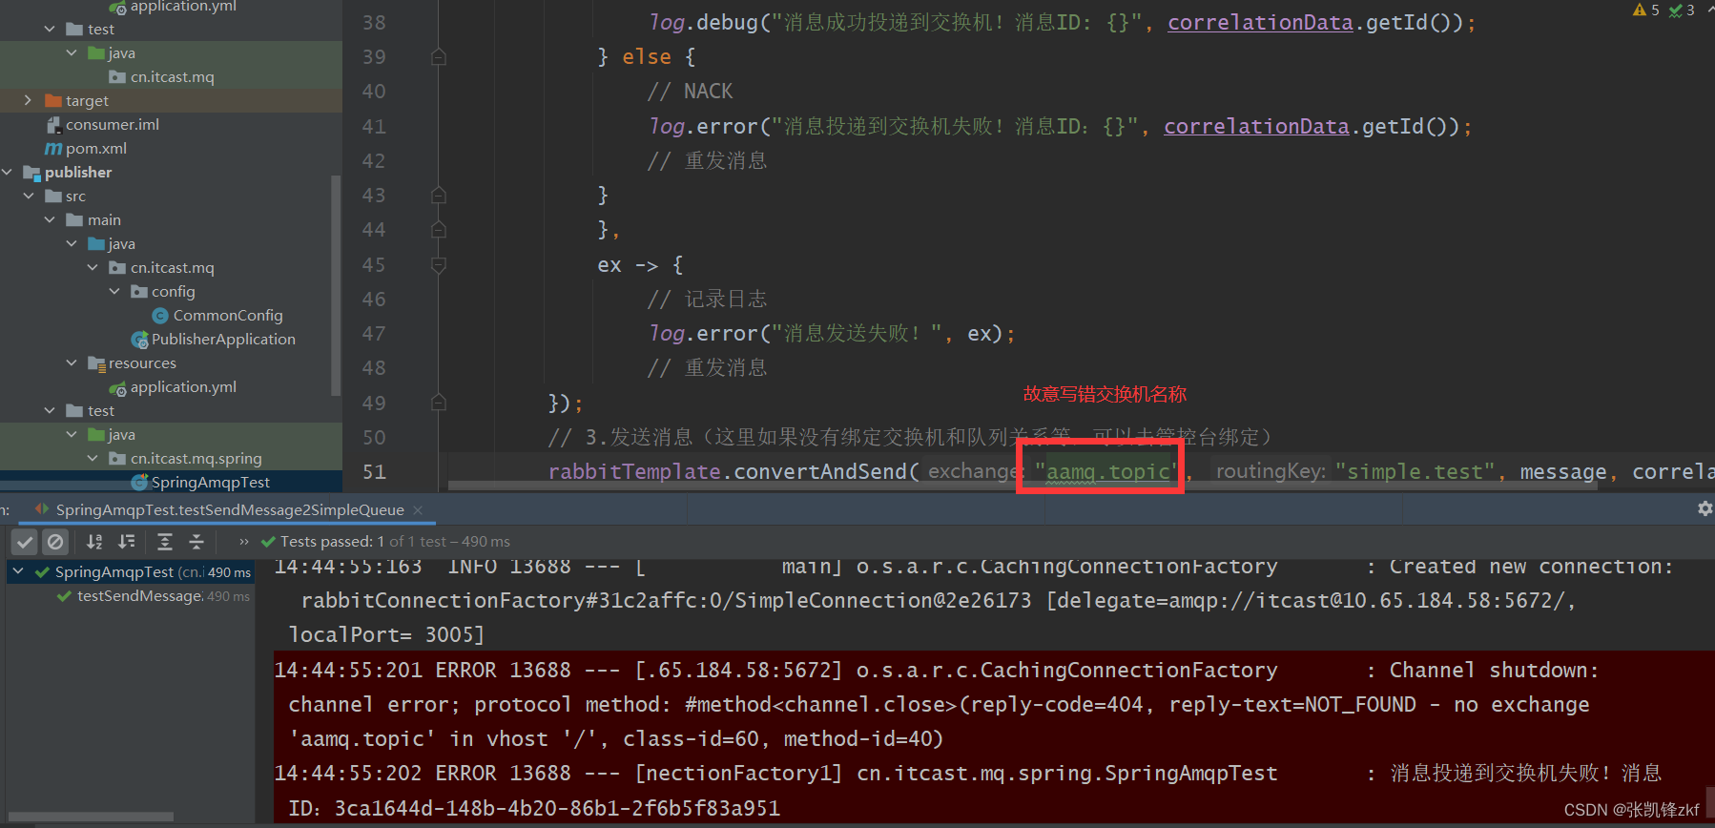
Task: Click the SpringAmqpTest file icon in tree
Action: click(x=139, y=483)
